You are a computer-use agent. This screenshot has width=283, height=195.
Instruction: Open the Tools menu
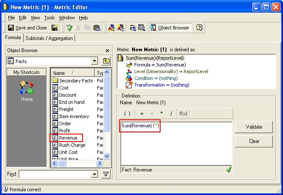[49, 18]
